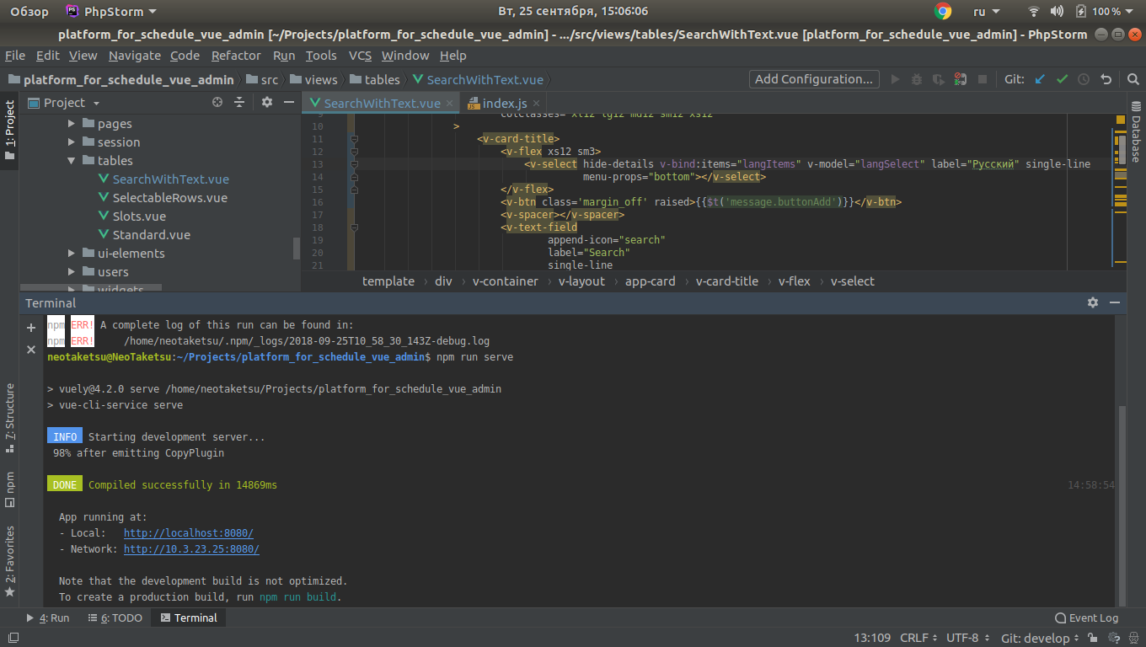Click Run with Coverage icon
This screenshot has height=647, width=1146.
[939, 79]
